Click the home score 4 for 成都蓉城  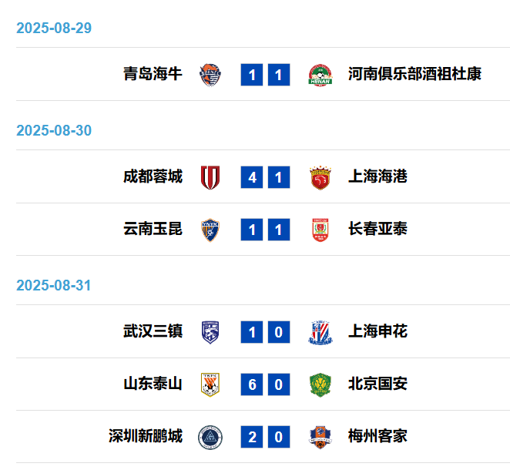(252, 177)
